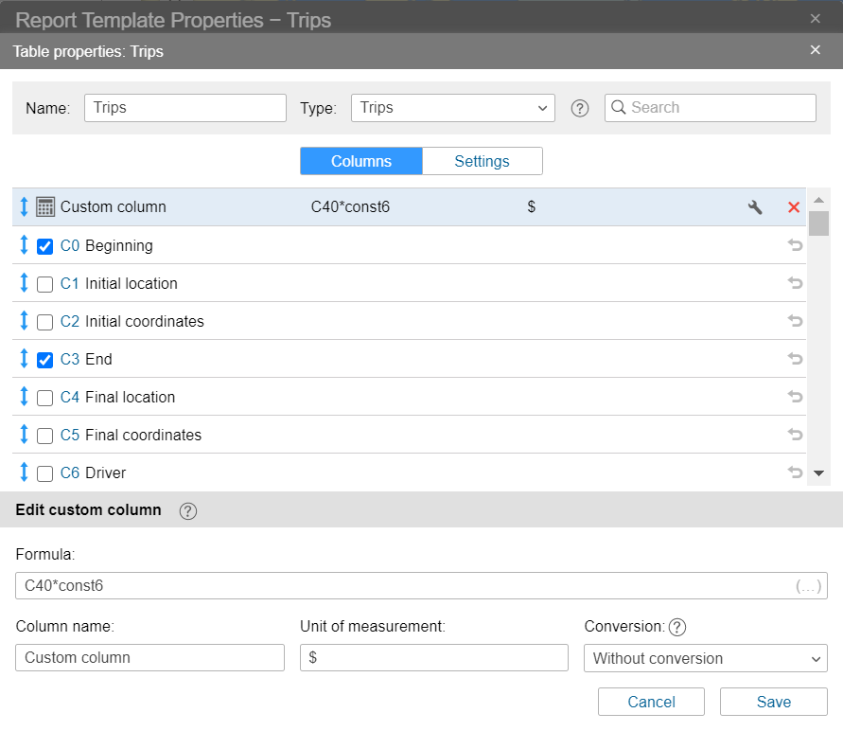The height and width of the screenshot is (731, 843).
Task: Click the ellipsis in the Formula field
Action: tap(808, 586)
